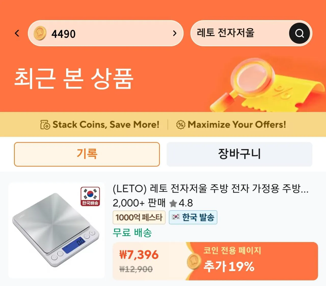Expand coin balance with right chevron
326x286 pixels.
click(174, 33)
